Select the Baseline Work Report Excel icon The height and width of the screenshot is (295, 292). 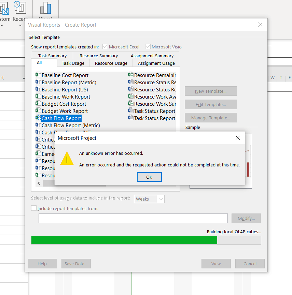[38, 96]
